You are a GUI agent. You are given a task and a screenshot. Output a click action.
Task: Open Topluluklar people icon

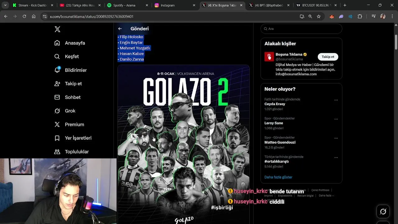tap(57, 152)
